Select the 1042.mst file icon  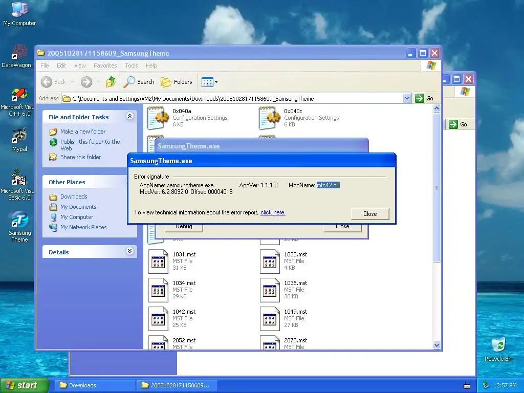[x=158, y=319]
